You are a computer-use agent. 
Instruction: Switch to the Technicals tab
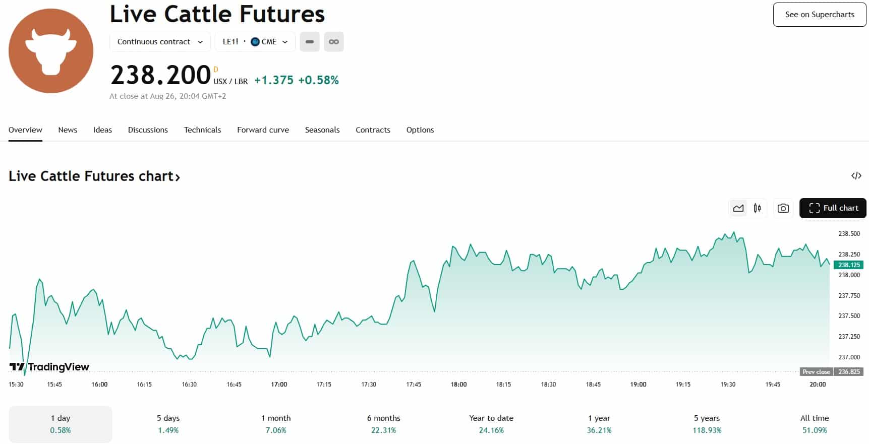click(202, 130)
